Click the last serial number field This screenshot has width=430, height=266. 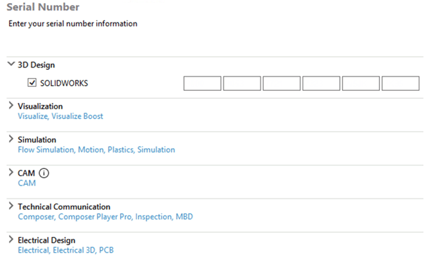click(x=400, y=83)
